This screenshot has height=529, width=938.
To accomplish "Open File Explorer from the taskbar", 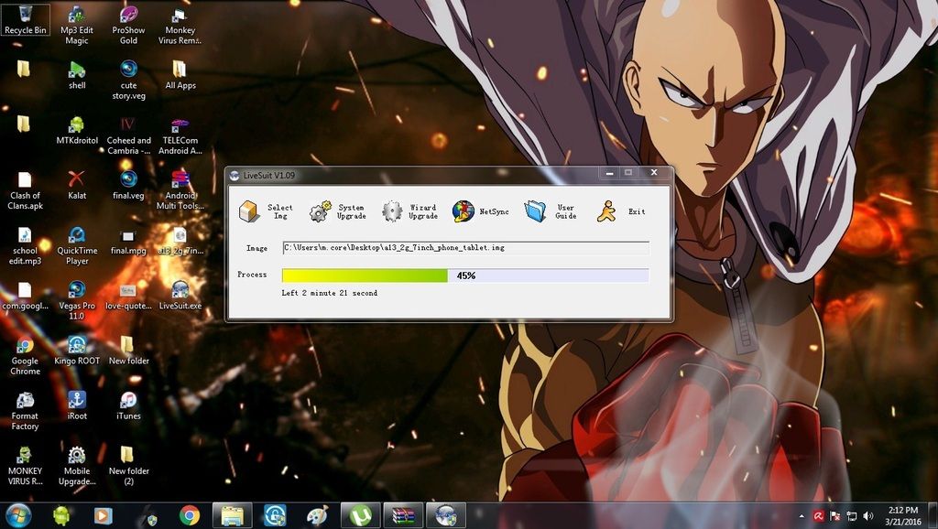I will [232, 515].
